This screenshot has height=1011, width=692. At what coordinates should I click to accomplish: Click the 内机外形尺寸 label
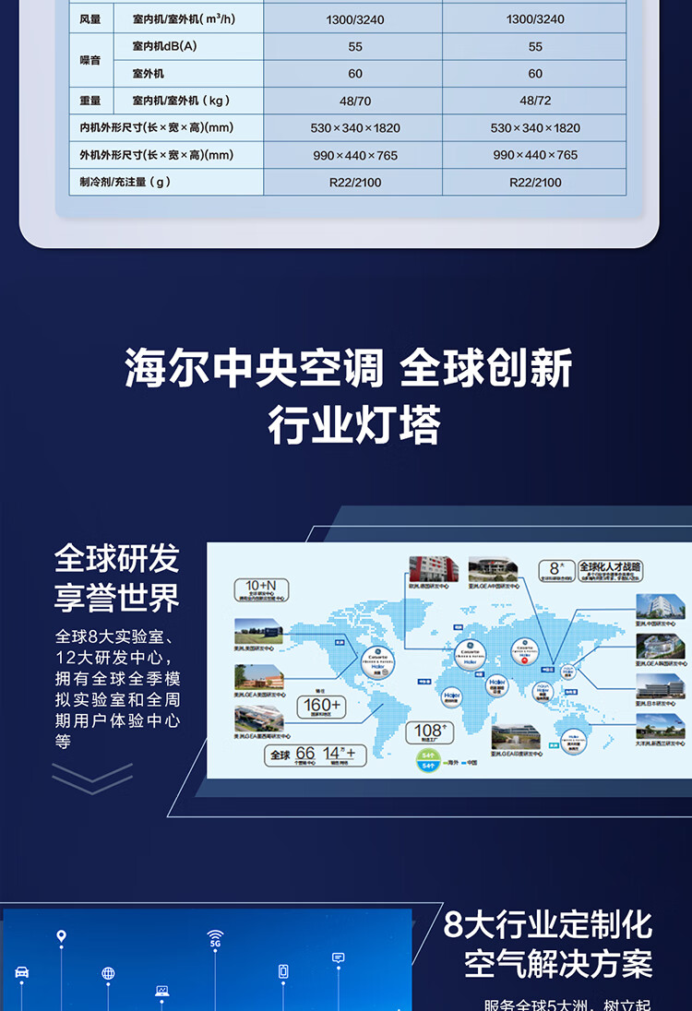pos(157,127)
